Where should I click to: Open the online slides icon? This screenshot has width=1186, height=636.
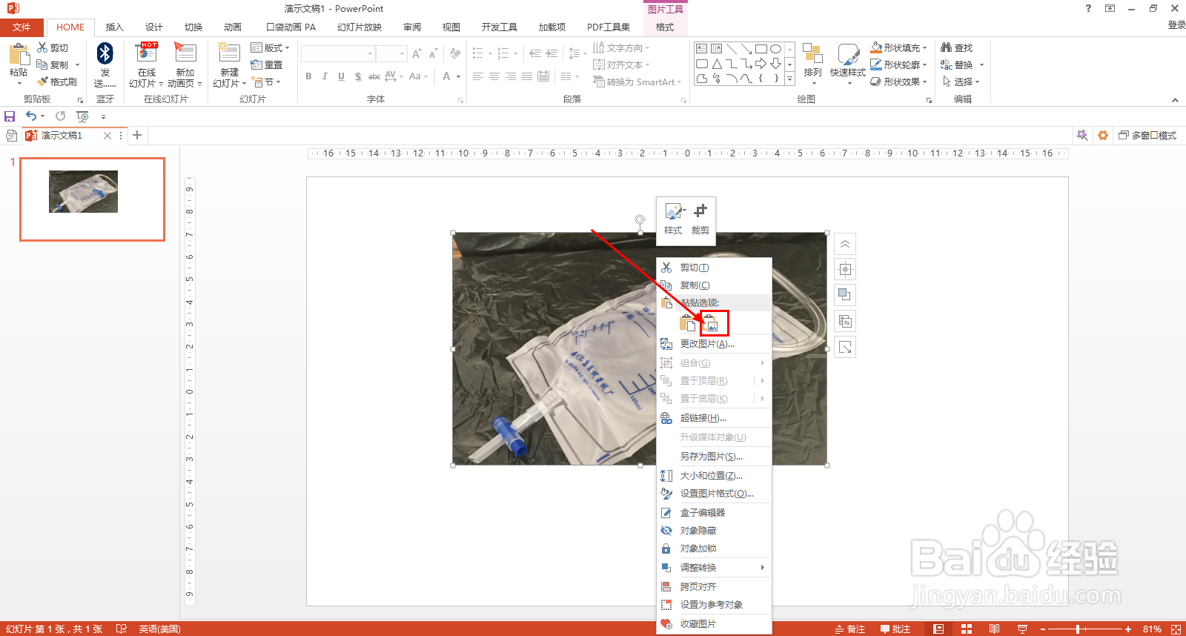pyautogui.click(x=147, y=53)
